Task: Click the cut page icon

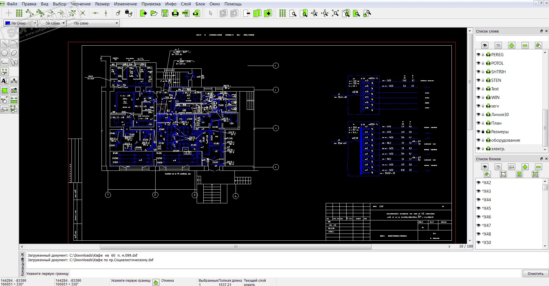Action: (x=247, y=13)
